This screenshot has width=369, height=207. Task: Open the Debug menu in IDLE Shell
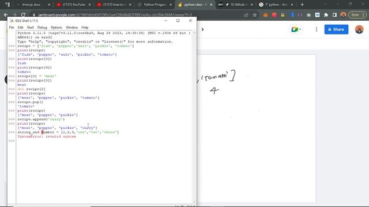pyautogui.click(x=42, y=28)
